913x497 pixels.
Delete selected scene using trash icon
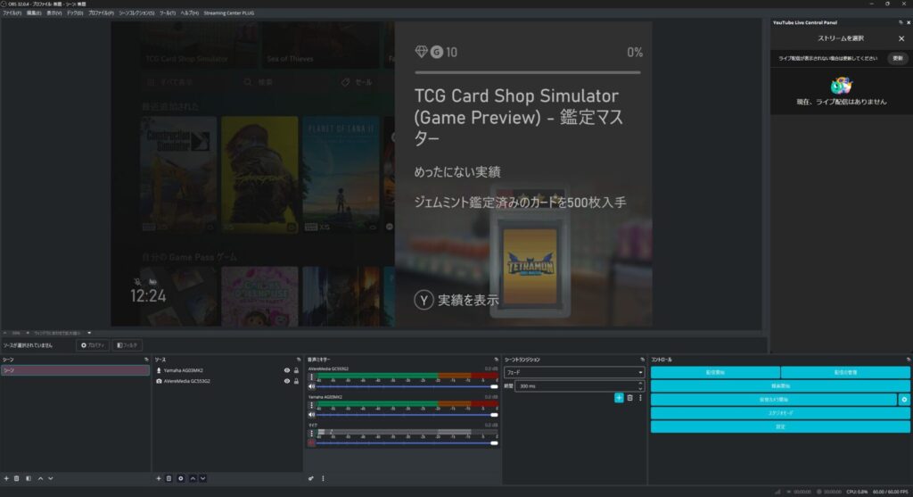click(17, 478)
